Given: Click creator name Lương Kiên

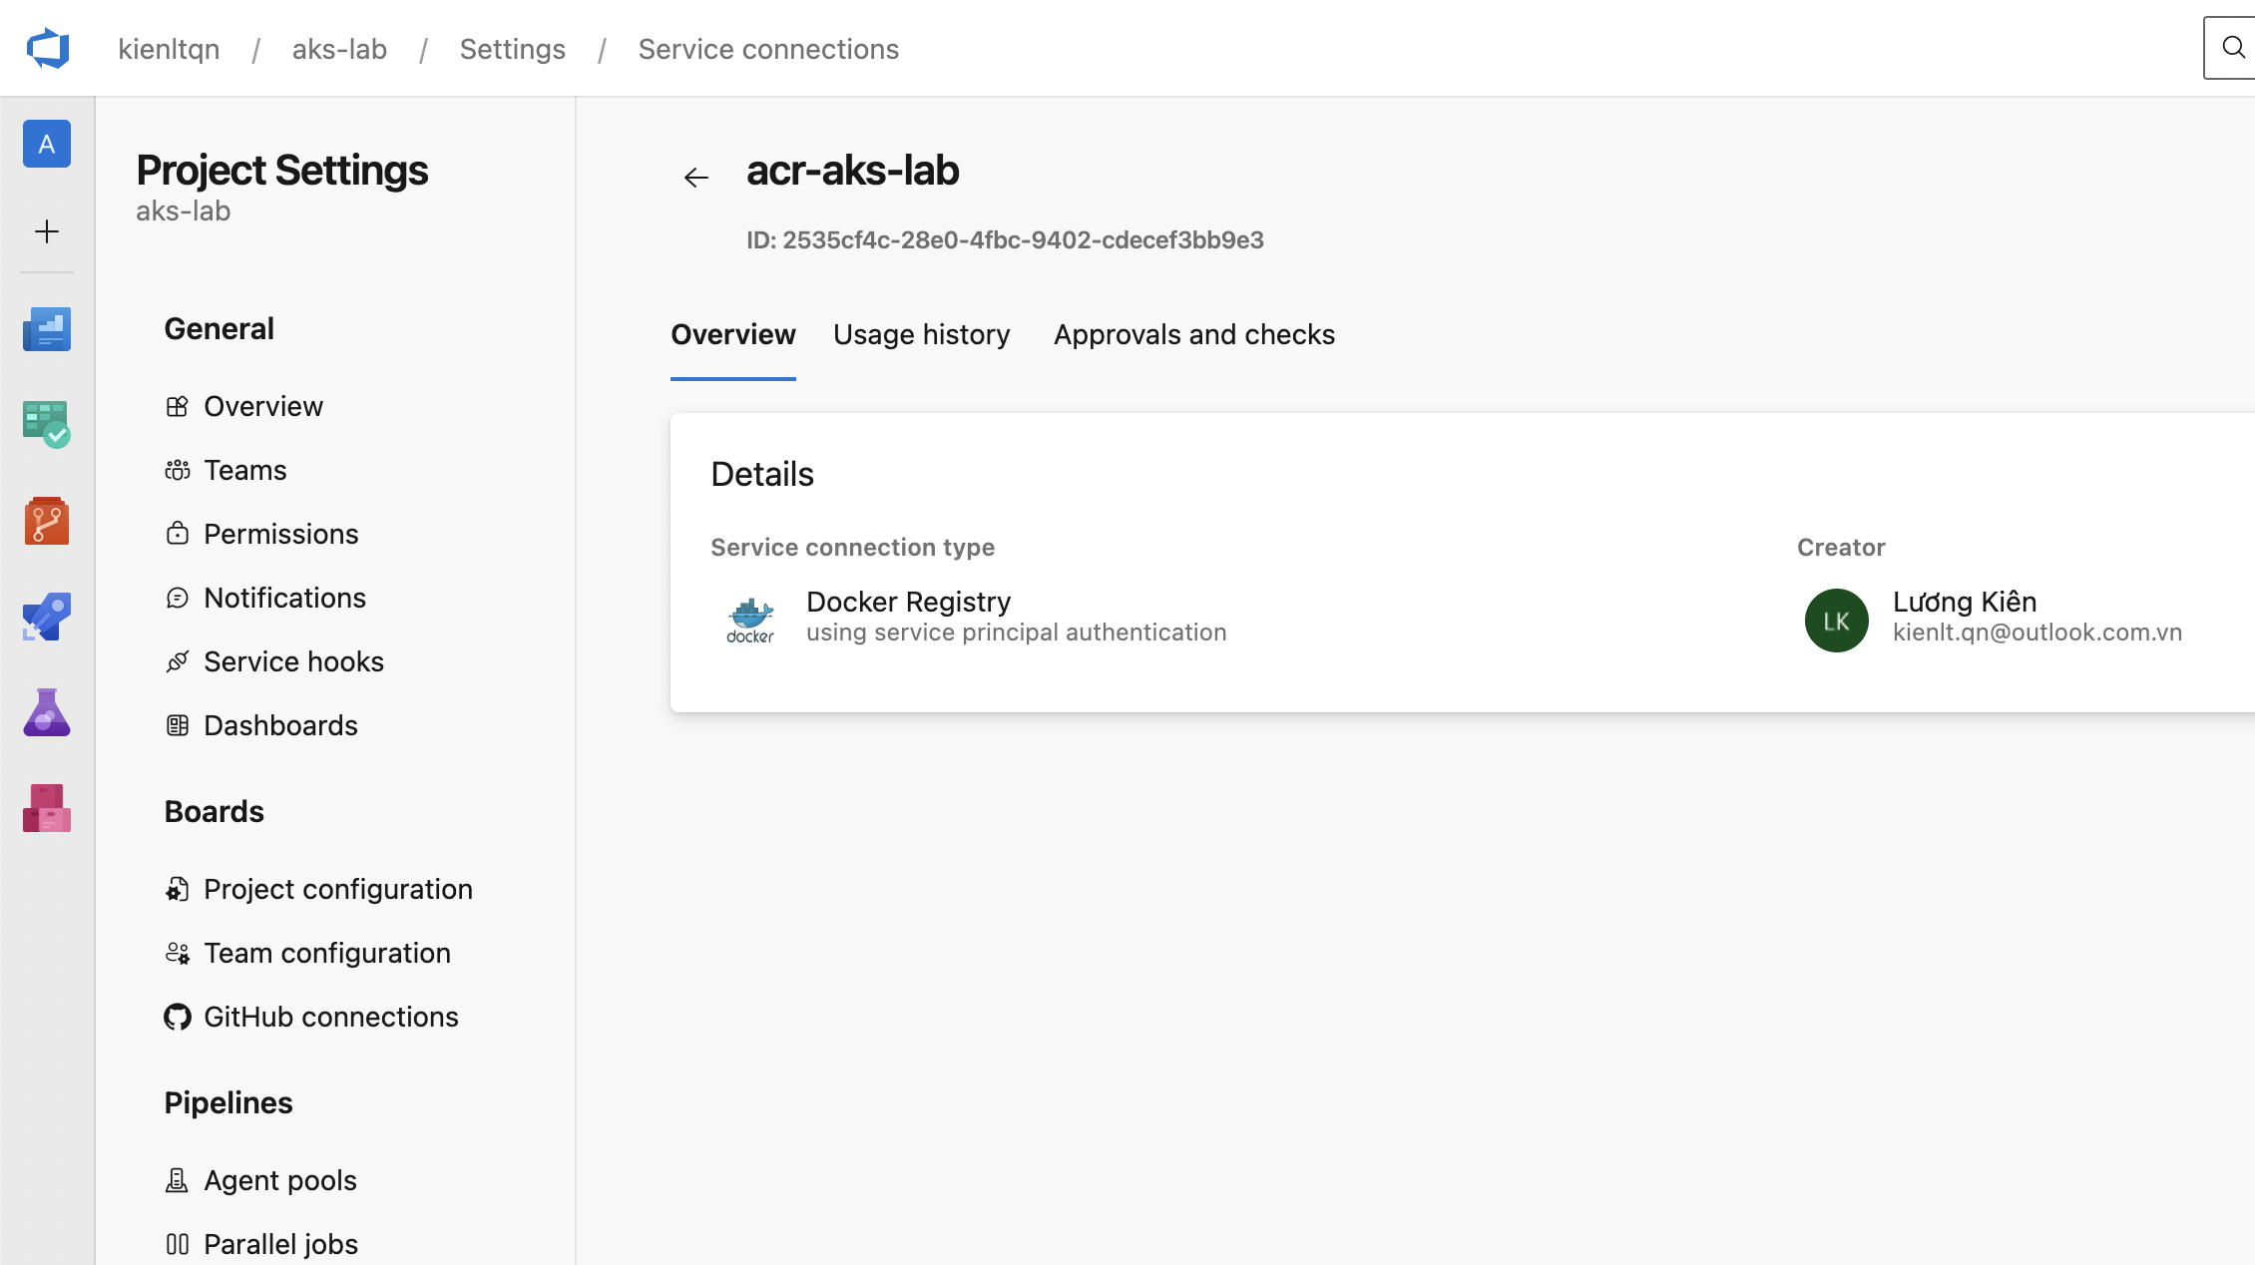Looking at the screenshot, I should pos(1965,602).
